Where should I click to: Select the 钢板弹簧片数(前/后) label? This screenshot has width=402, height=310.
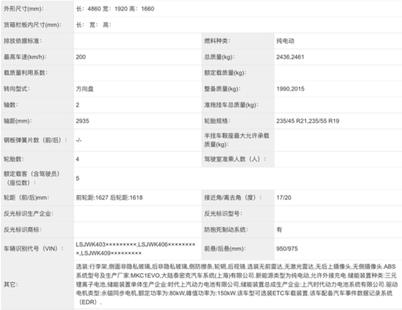pos(36,140)
